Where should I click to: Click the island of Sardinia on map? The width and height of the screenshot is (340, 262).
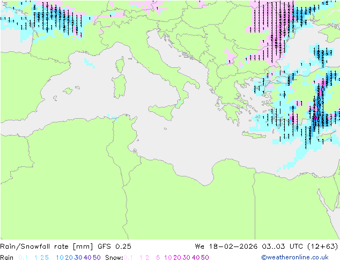click(x=119, y=87)
